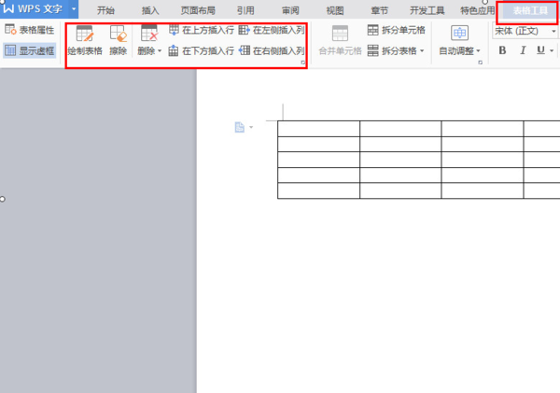Switch to the 开始 tab
The image size is (560, 393).
(105, 10)
